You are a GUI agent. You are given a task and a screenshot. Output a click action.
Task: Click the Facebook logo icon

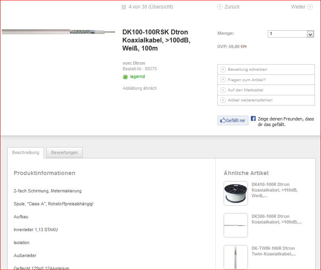point(253,118)
